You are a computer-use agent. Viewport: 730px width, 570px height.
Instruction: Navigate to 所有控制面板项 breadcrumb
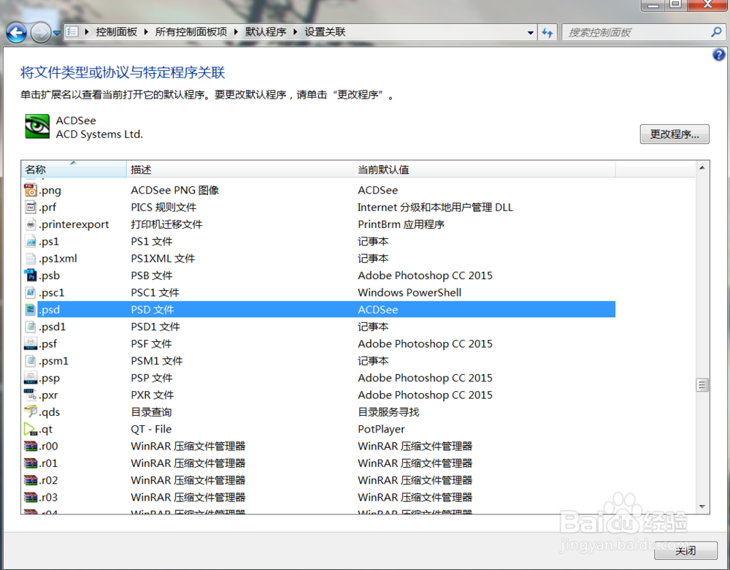(x=191, y=32)
